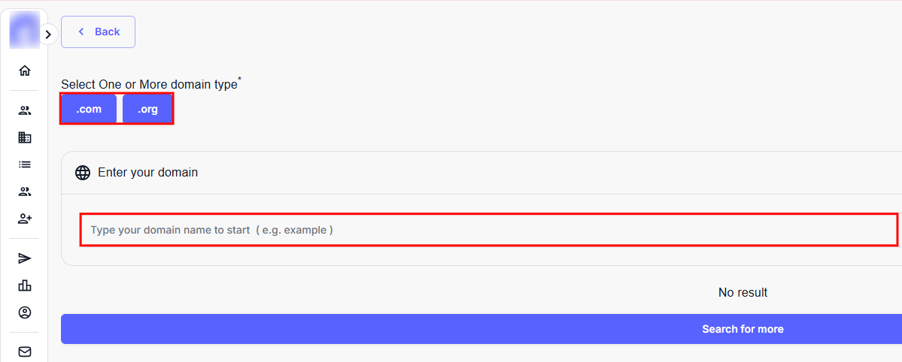This screenshot has width=902, height=362.
Task: Click the second people group icon below list
Action: 25,192
